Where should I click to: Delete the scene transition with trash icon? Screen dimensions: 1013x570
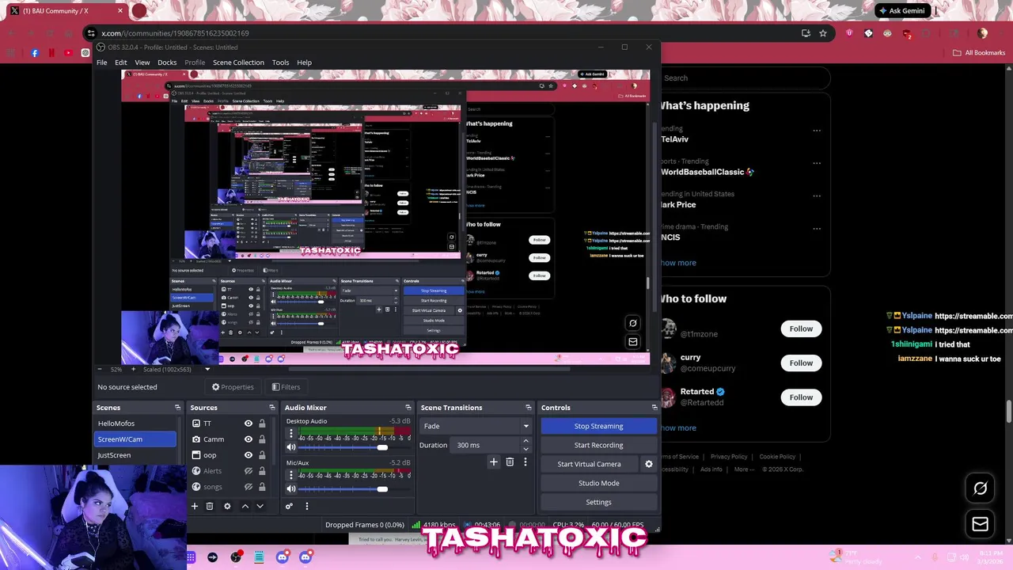[510, 462]
